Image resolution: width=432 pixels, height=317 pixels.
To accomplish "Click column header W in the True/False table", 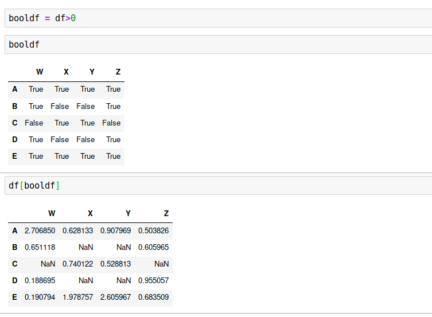I will 40,72.
